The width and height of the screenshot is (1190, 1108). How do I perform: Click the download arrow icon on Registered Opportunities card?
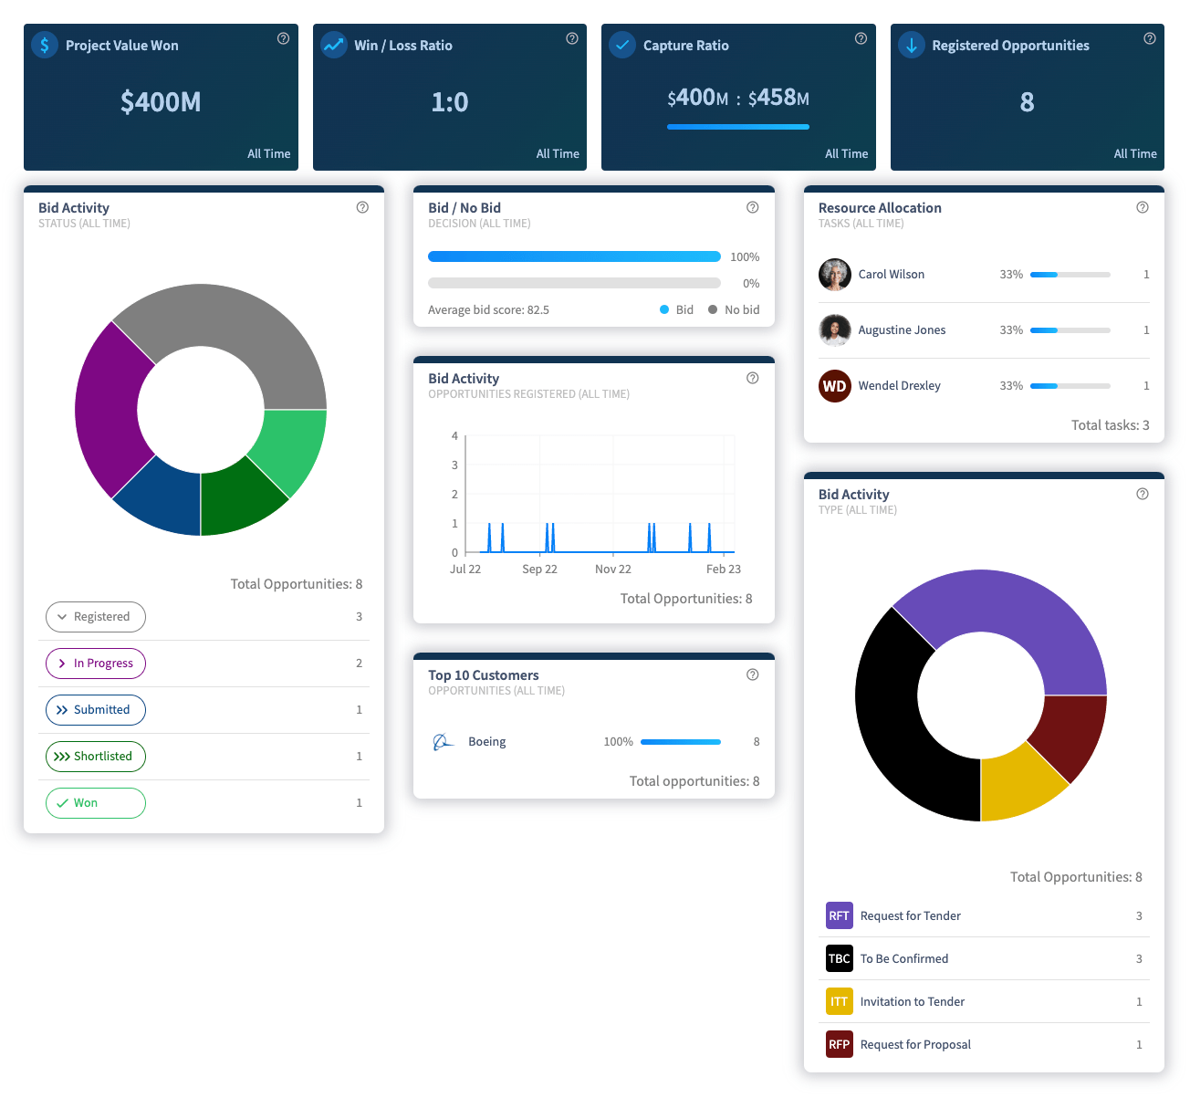[x=911, y=44]
